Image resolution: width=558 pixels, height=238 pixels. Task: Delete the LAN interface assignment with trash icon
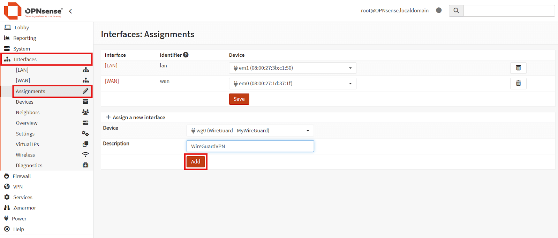[x=518, y=68]
